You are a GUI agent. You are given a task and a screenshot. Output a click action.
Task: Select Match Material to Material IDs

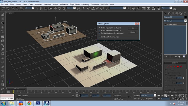(110, 31)
